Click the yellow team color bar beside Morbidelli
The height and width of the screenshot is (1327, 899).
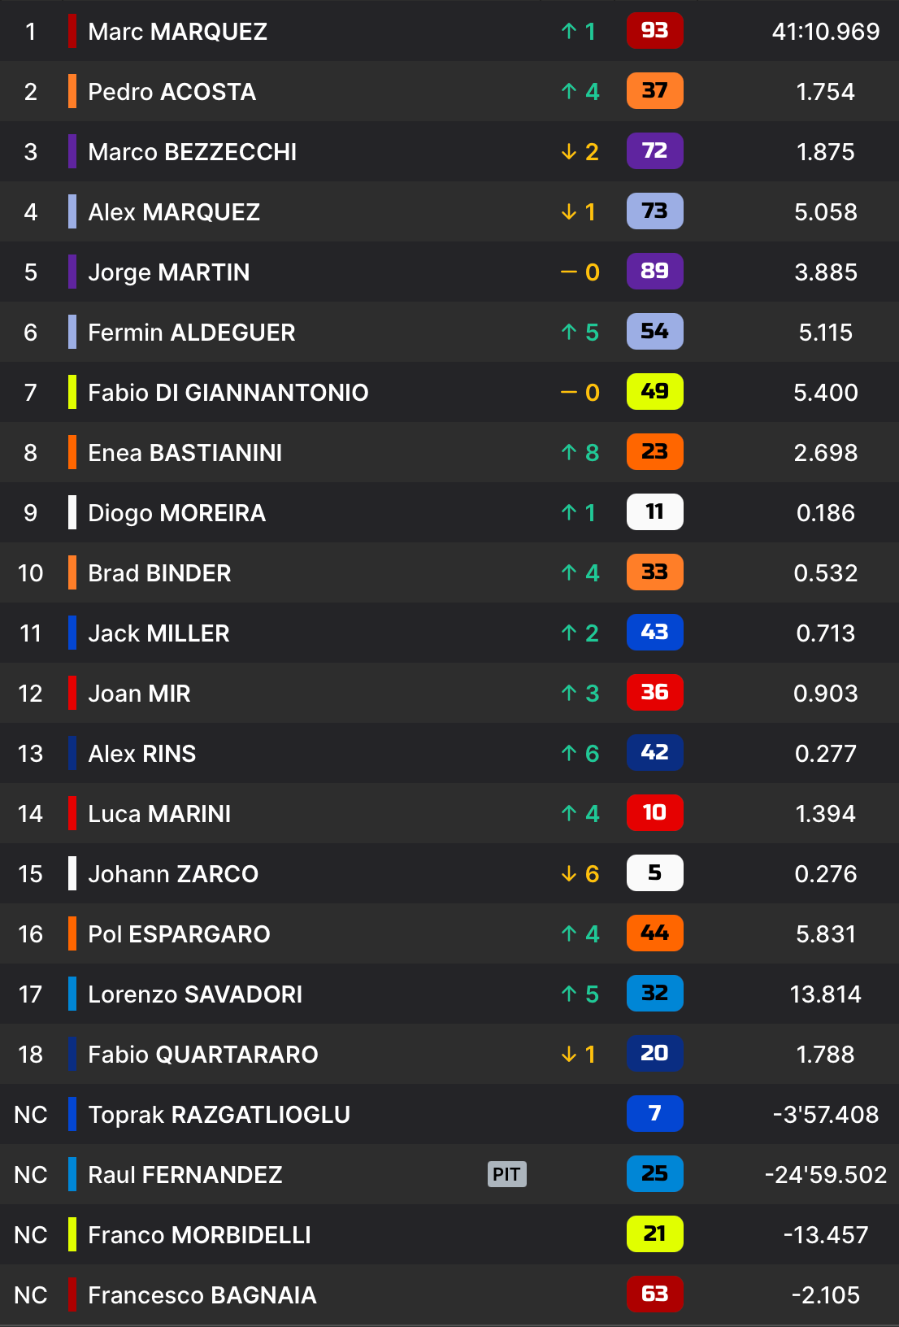(72, 1234)
